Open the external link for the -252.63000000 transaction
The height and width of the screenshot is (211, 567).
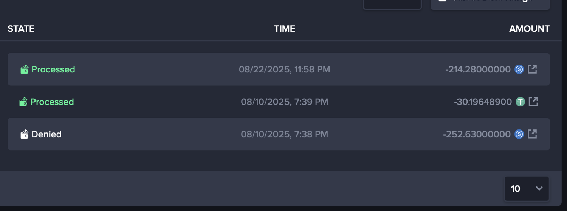click(x=532, y=134)
